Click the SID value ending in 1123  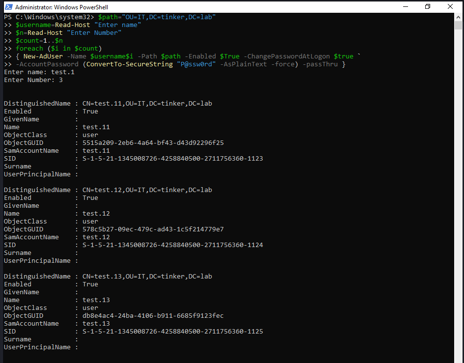coord(172,159)
